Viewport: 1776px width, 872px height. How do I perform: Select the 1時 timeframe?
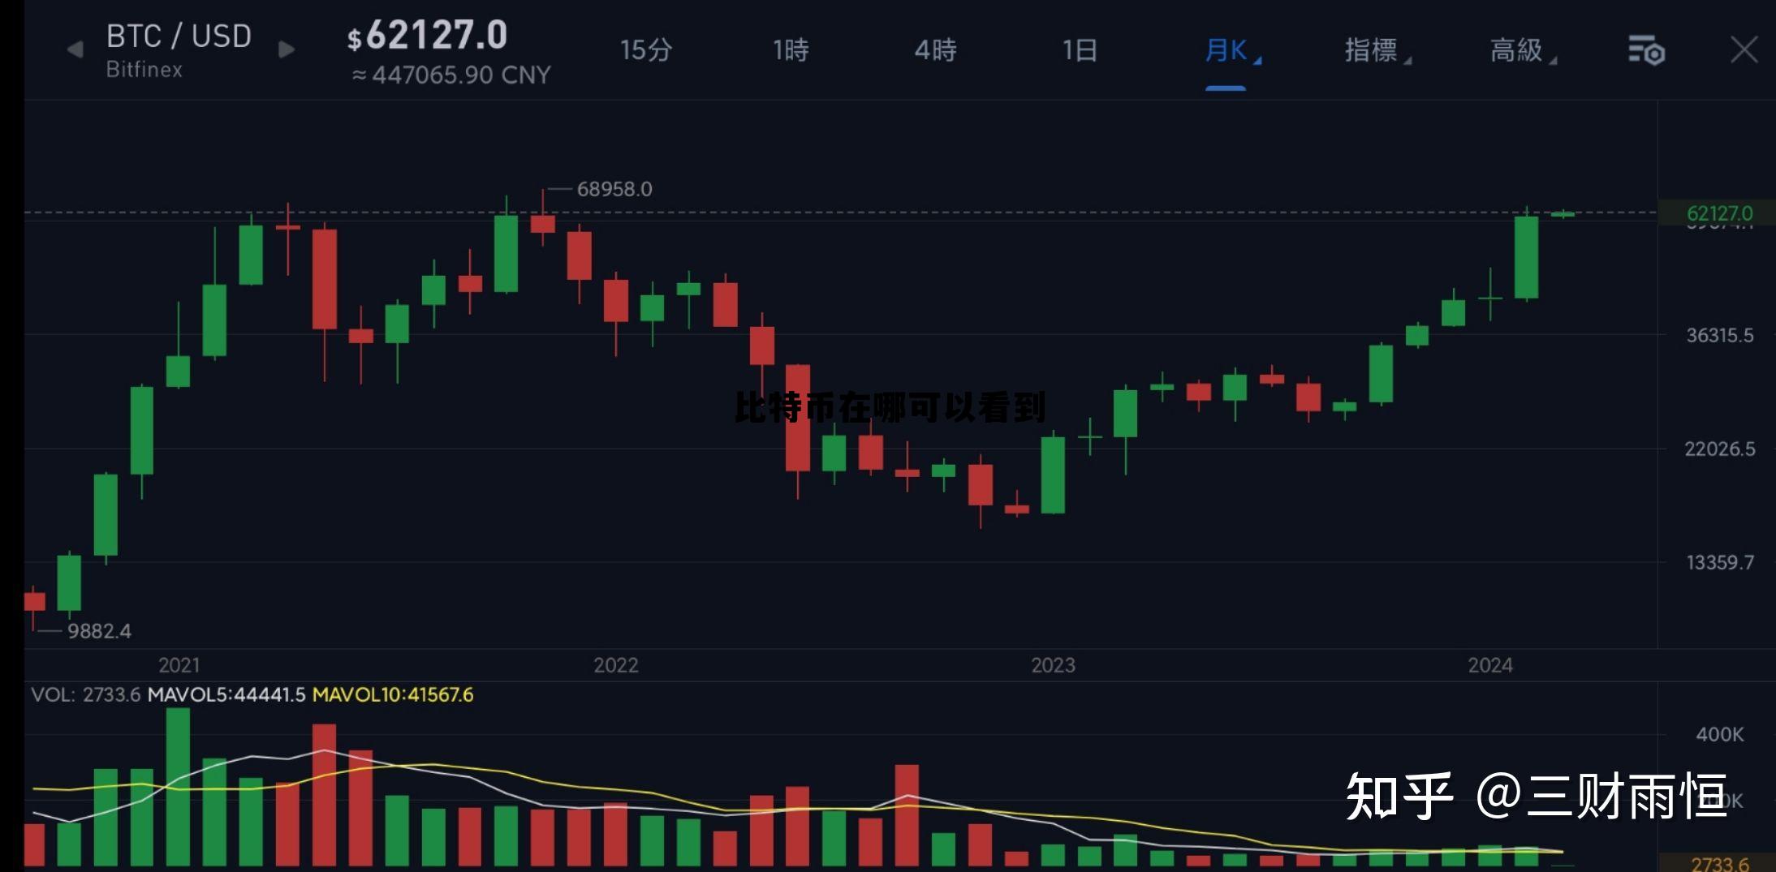791,50
